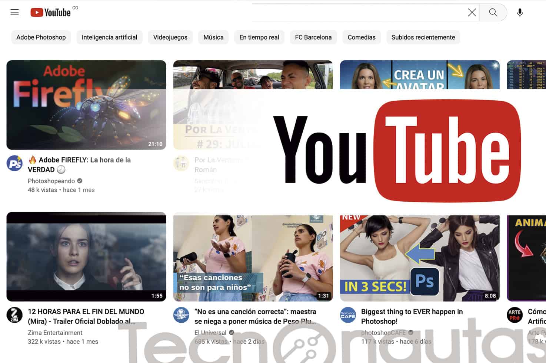Open the hamburger guide menu

coord(14,12)
